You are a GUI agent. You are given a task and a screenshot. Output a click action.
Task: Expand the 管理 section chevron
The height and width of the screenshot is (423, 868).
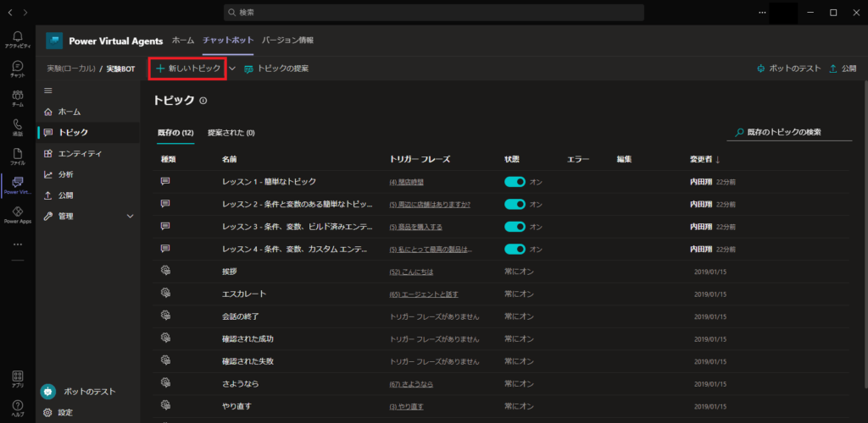(131, 216)
